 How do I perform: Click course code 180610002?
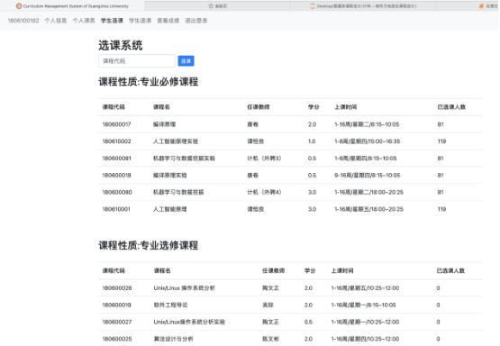coord(116,141)
